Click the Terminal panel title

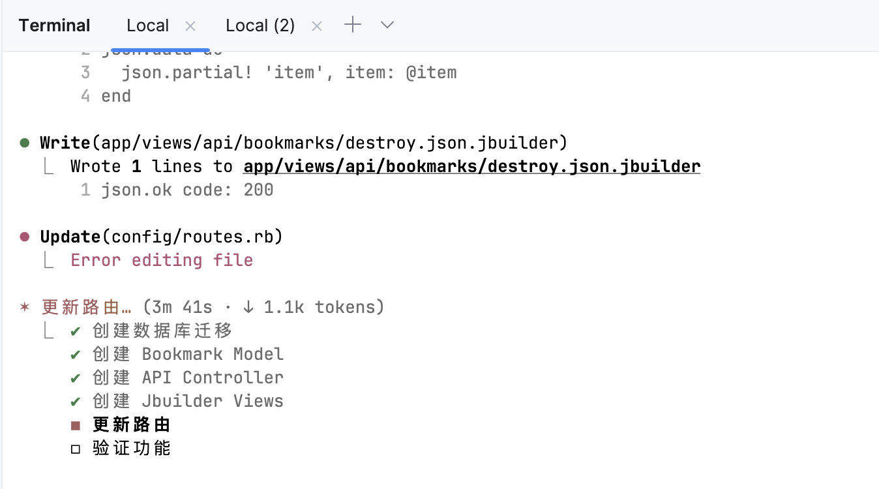click(x=54, y=26)
